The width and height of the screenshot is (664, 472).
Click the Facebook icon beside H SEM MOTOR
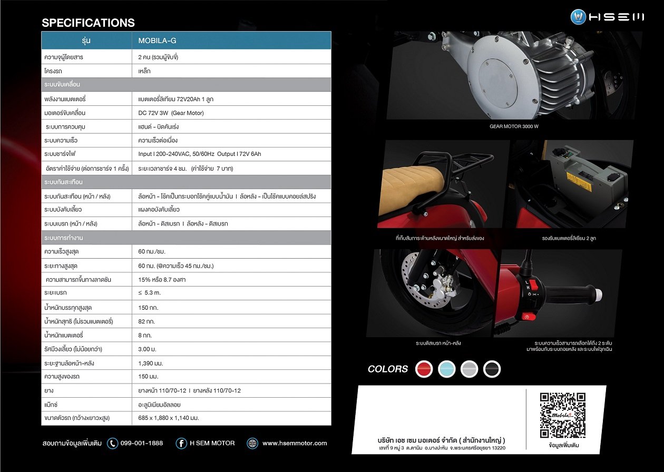coord(181,444)
